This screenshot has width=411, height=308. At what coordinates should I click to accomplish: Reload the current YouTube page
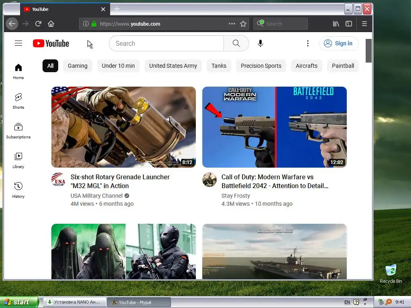(x=38, y=24)
